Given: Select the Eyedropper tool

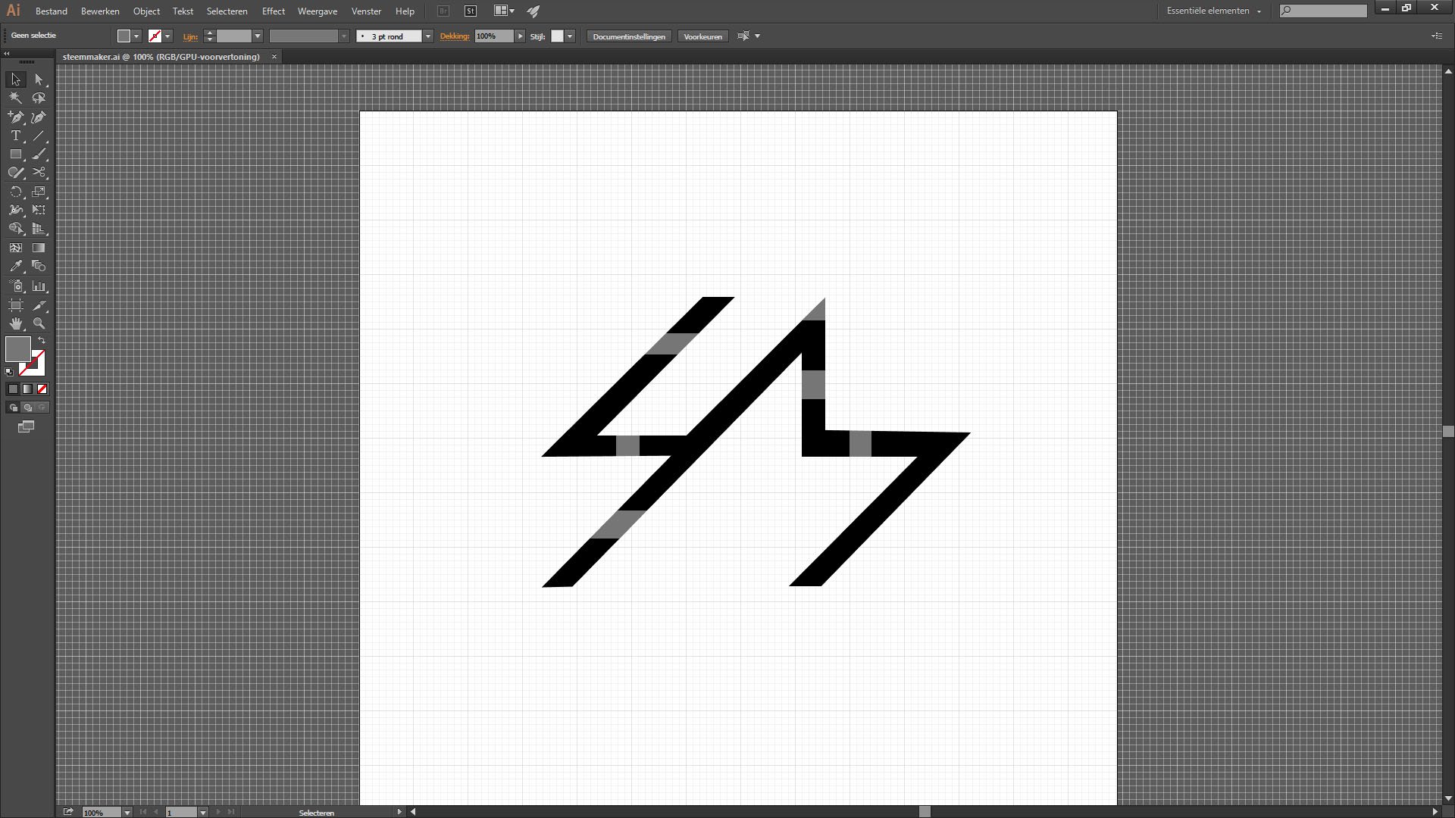Looking at the screenshot, I should coord(15,267).
